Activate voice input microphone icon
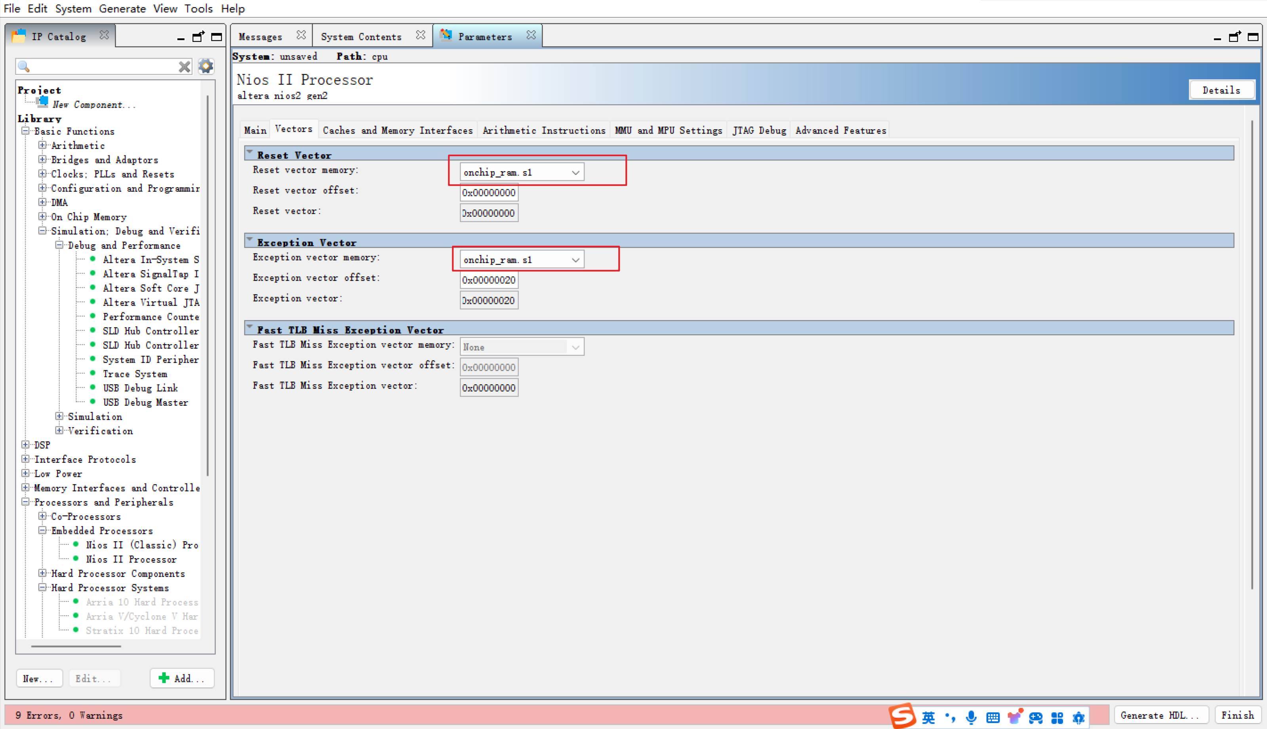This screenshot has width=1267, height=729. pos(971,718)
